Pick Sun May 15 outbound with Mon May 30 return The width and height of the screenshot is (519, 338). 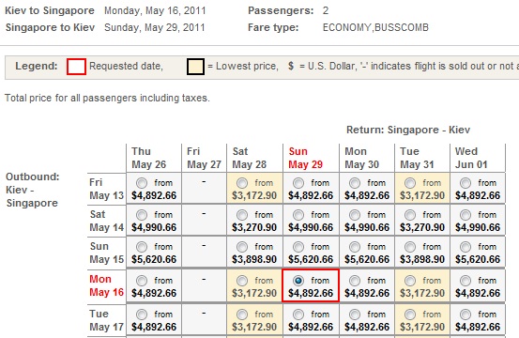tap(355, 247)
